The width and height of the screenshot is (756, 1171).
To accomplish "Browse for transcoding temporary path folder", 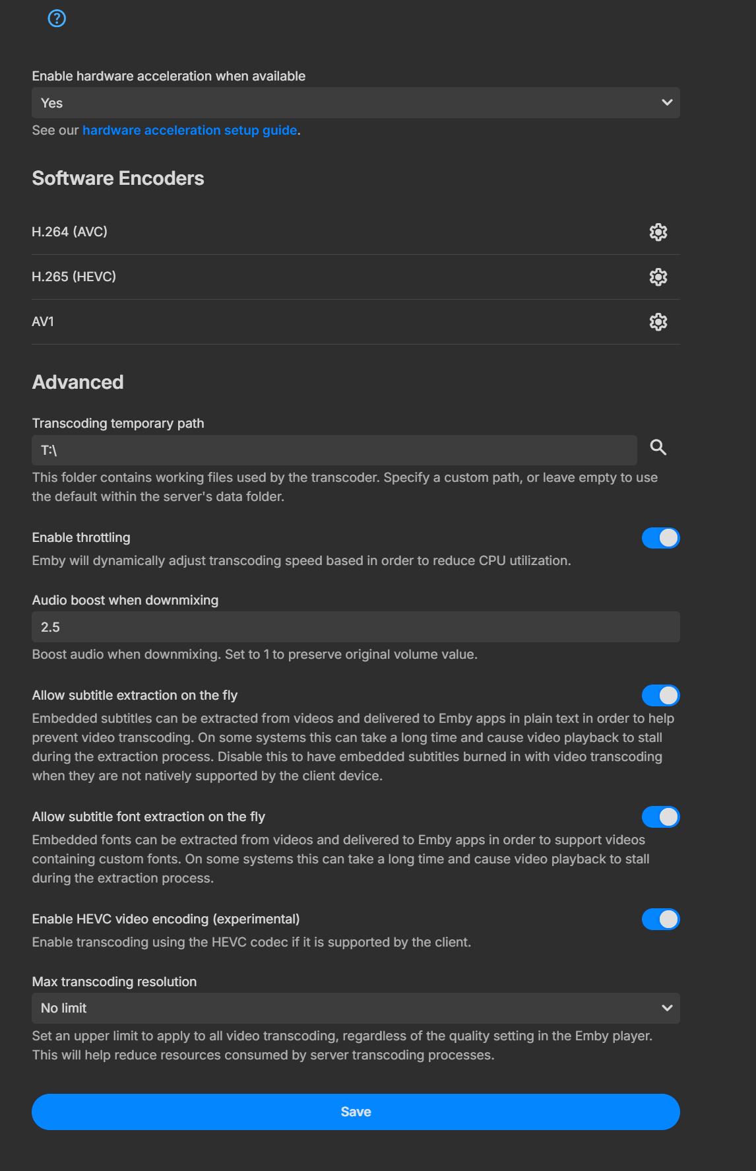I will coord(658,448).
